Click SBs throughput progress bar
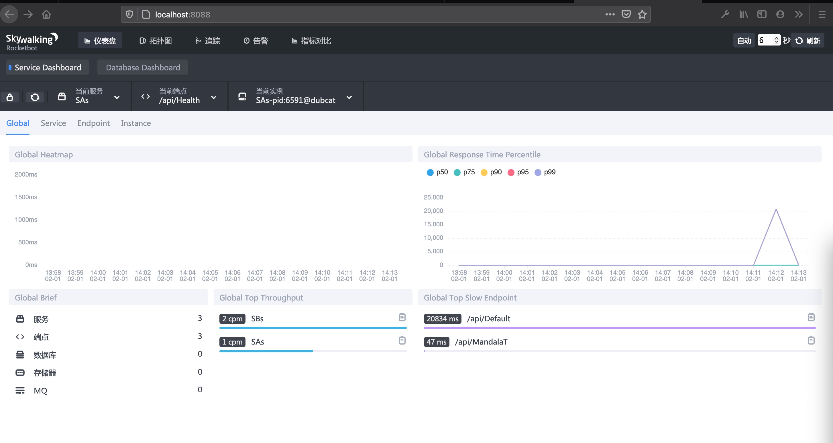The image size is (833, 443). pyautogui.click(x=313, y=328)
